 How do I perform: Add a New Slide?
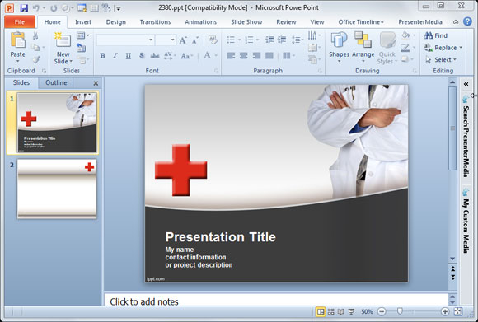click(x=63, y=49)
